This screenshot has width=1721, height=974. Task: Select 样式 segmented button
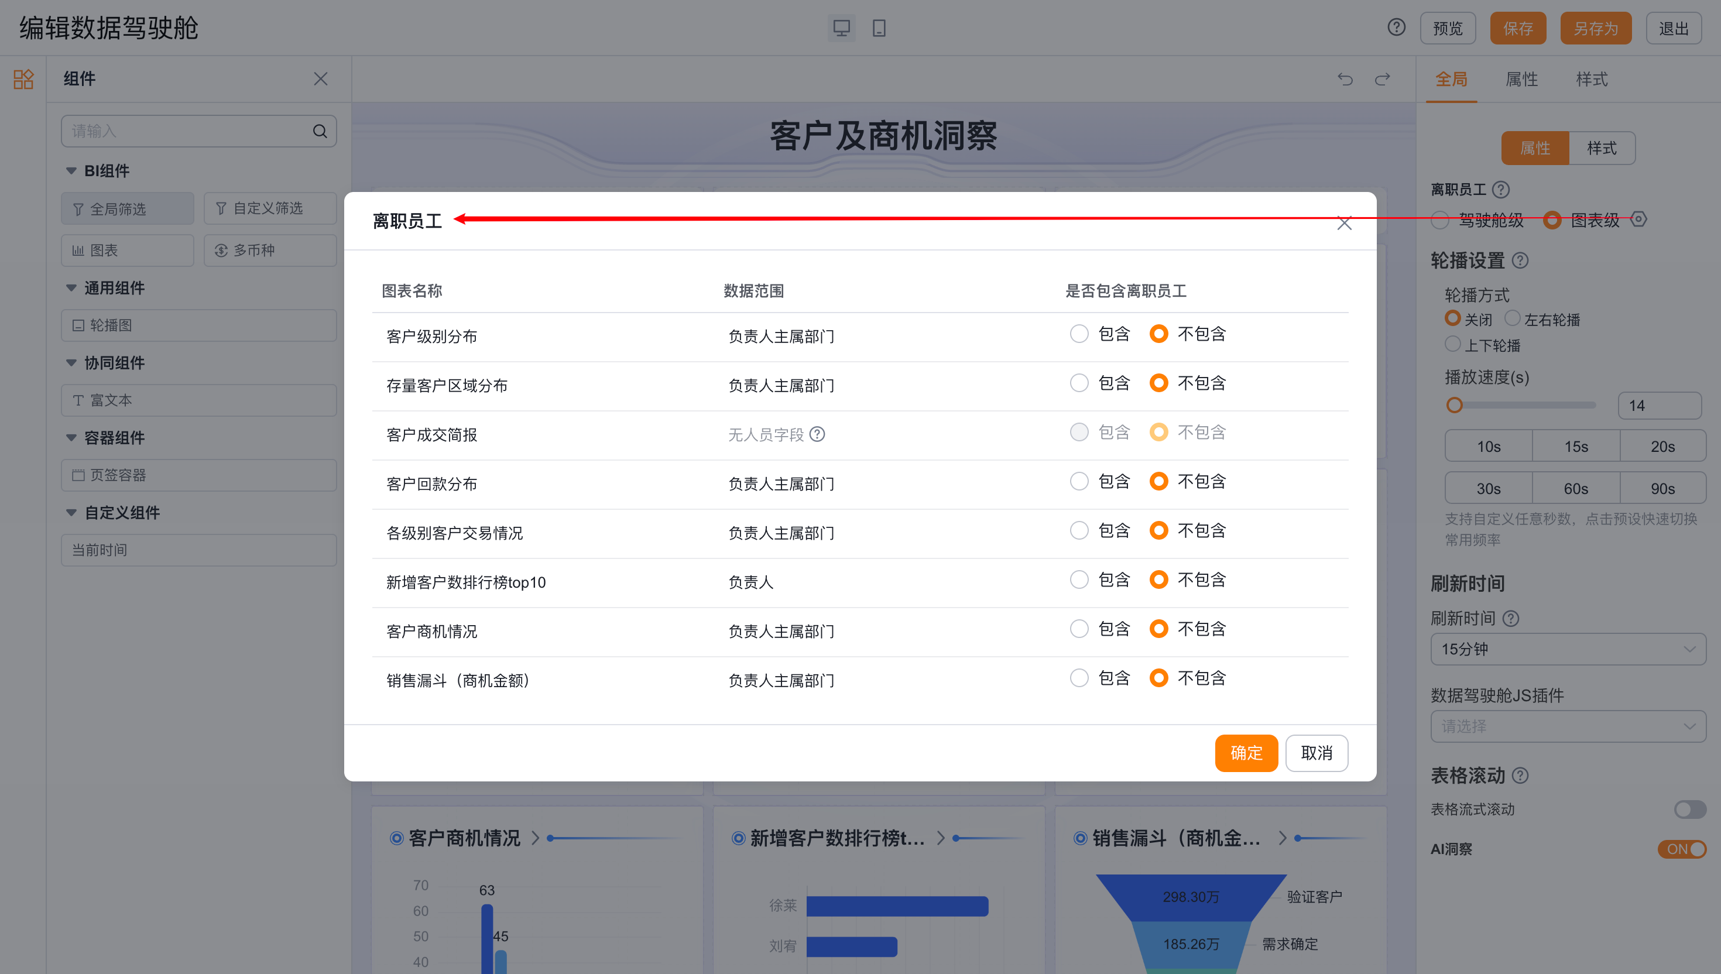(1602, 148)
